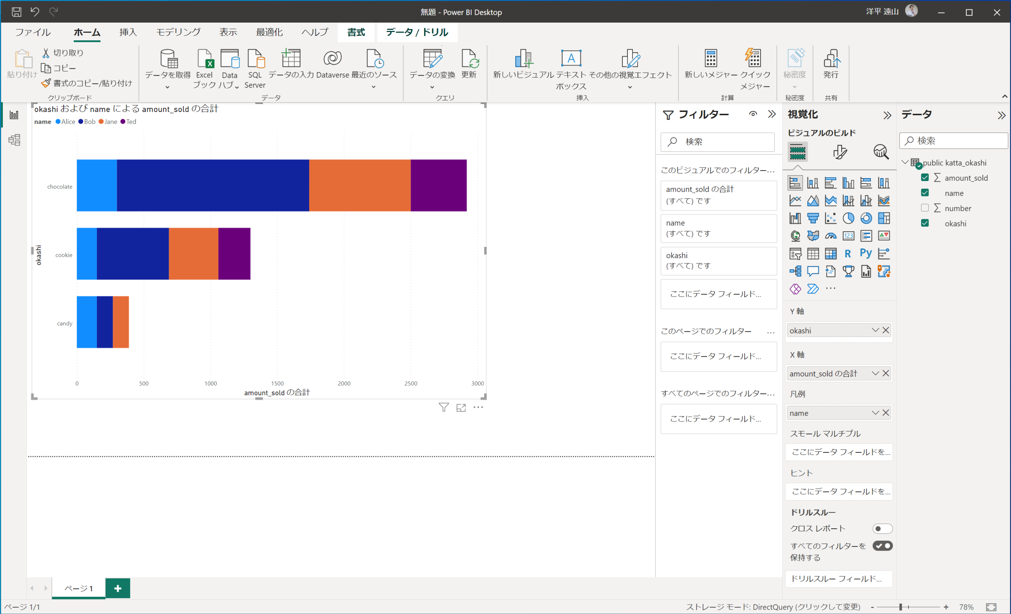
Task: Select stacked bar chart visual icon
Action: pos(795,182)
